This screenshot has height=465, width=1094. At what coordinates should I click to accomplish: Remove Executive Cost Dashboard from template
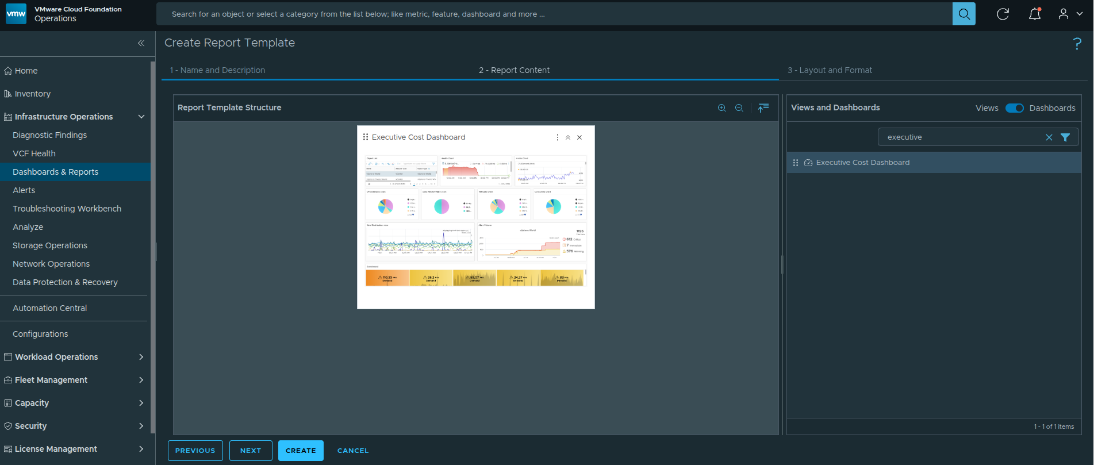(579, 137)
